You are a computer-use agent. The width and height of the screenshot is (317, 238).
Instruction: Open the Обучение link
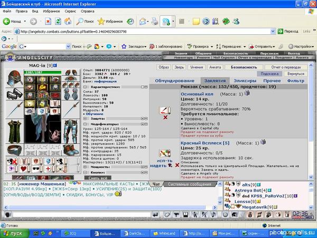[x=95, y=114]
